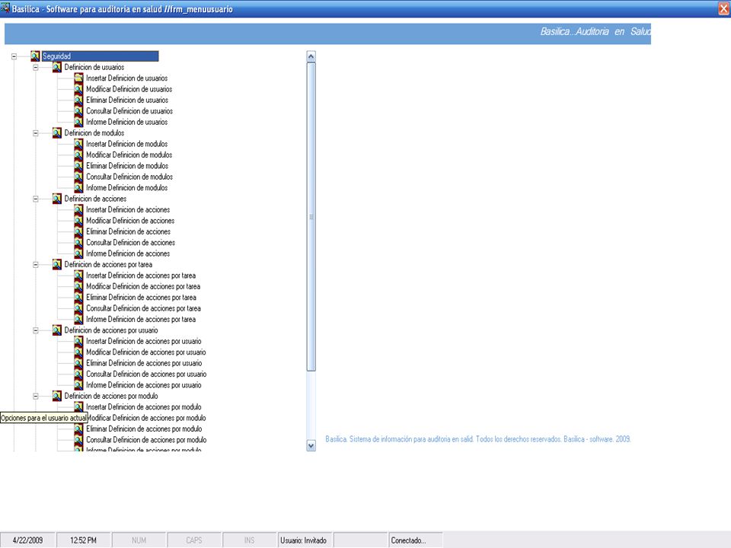Click icon beside Definicion de acciones folder
The height and width of the screenshot is (548, 731).
coord(57,199)
